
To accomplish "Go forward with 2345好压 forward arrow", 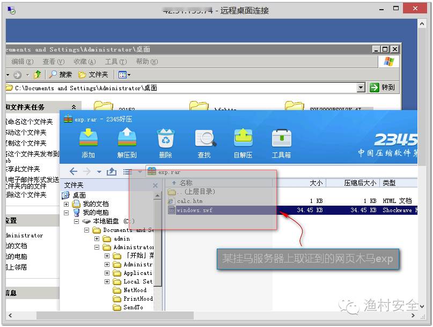I will pyautogui.click(x=87, y=172).
